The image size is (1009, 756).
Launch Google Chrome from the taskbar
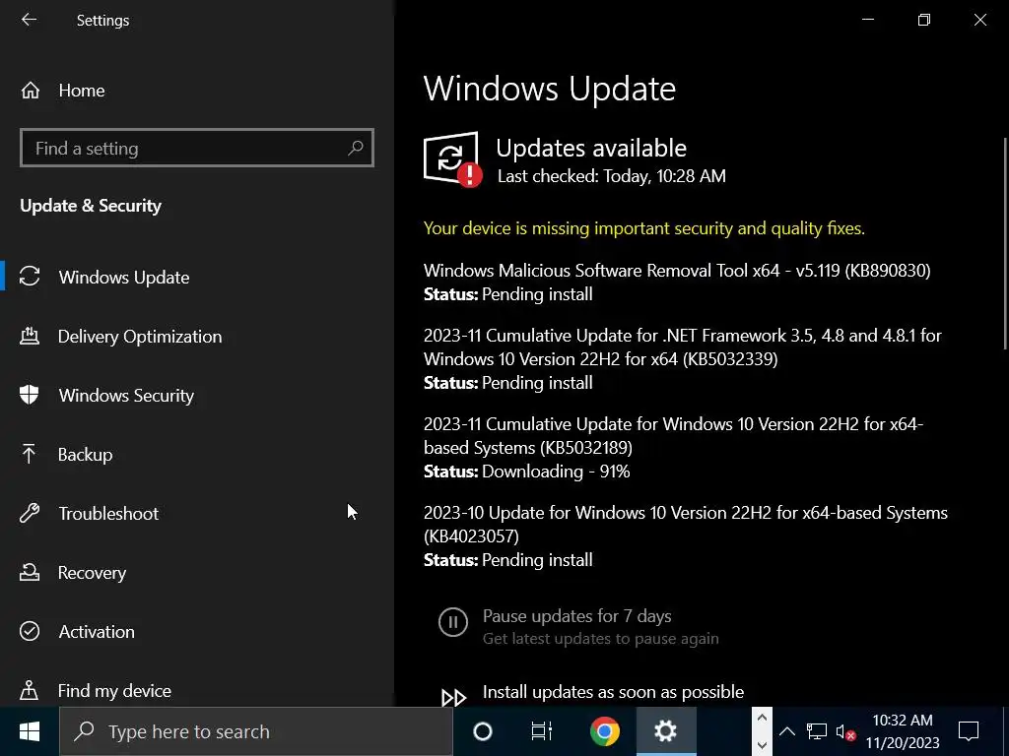[x=605, y=731]
